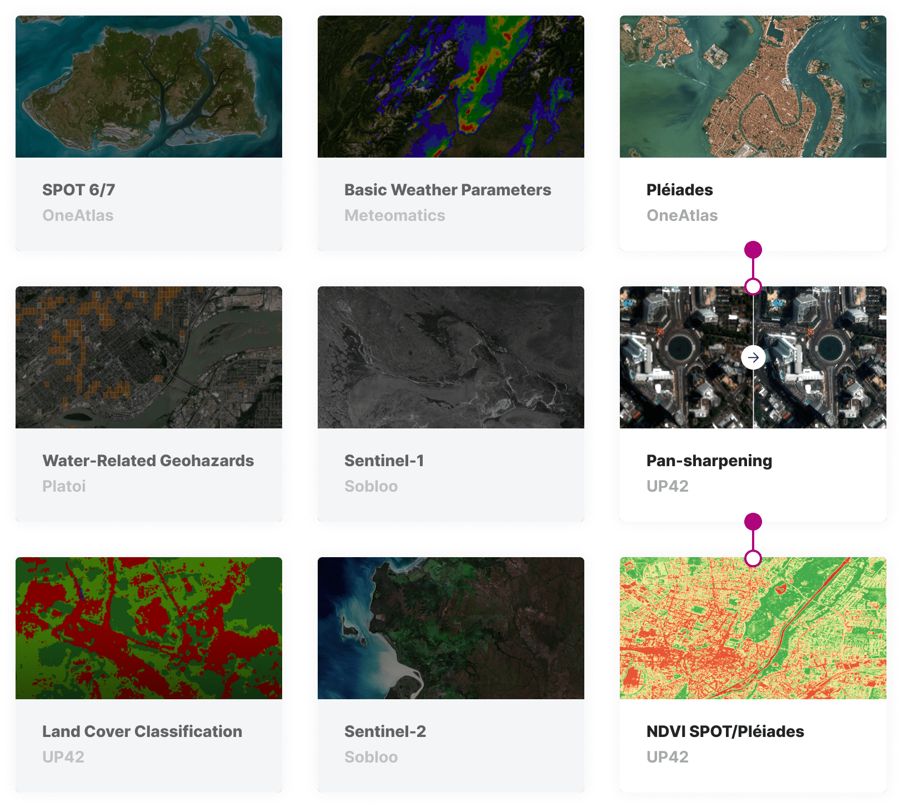
Task: Click the magenta connector dot below Pan-sharpening card
Action: tap(754, 522)
